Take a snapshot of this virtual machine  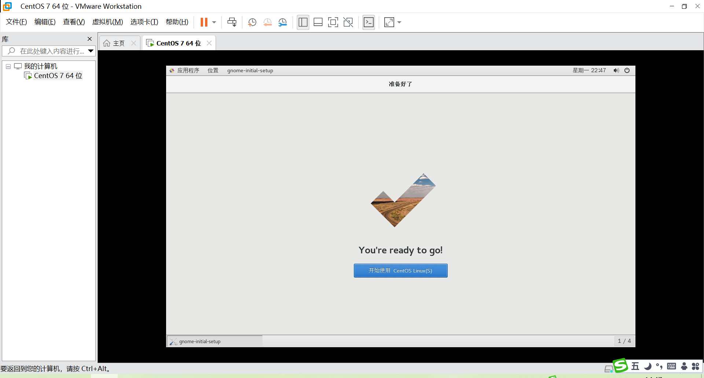click(252, 22)
